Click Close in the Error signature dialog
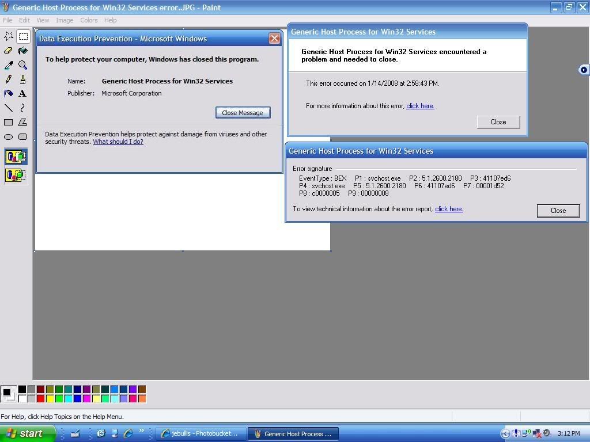 558,211
